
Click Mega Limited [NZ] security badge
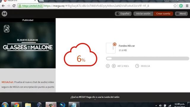[30, 6]
